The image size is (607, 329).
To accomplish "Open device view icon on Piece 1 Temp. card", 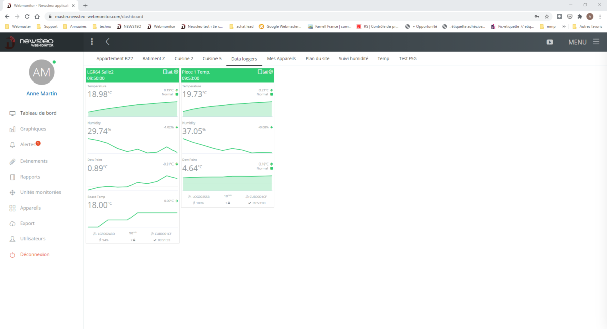I will 260,72.
